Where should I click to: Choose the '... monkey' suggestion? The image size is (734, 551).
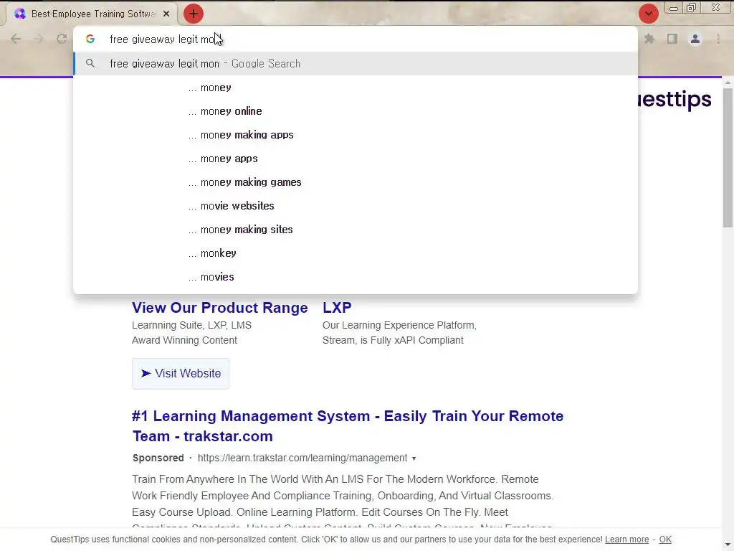pyautogui.click(x=356, y=253)
